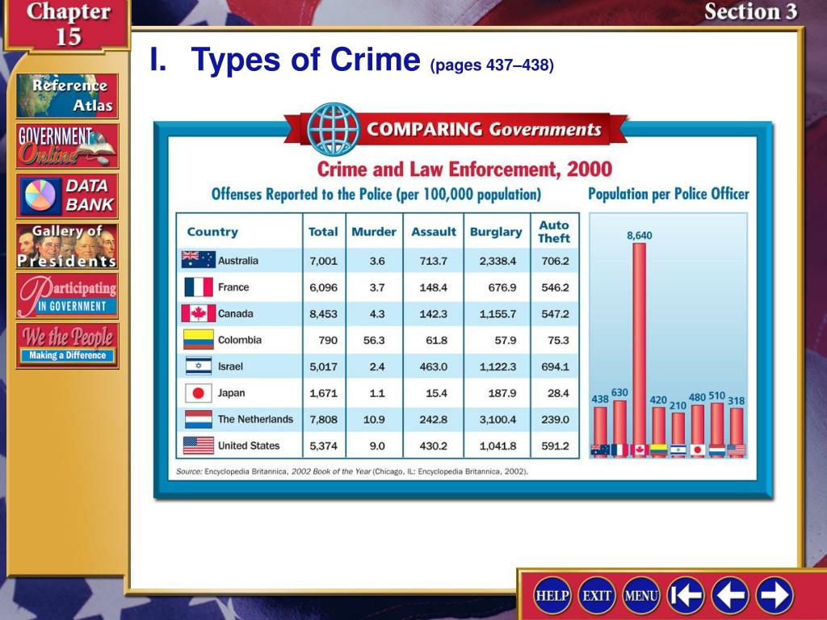Click the 318 label on the chart
Screen dimensions: 827x620
click(x=737, y=400)
